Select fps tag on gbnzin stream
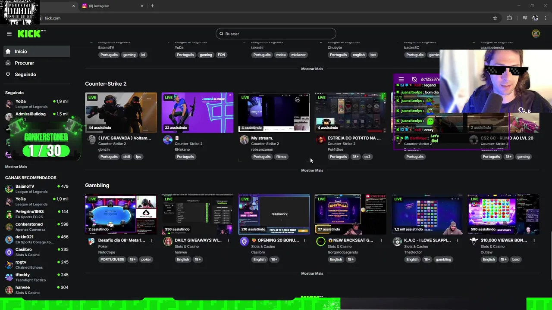552x310 pixels. point(138,157)
